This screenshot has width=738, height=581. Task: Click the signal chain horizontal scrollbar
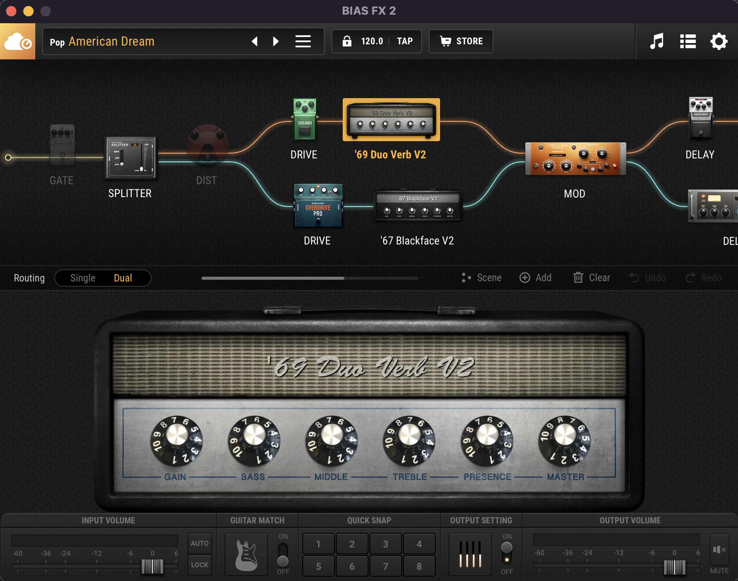coord(273,278)
